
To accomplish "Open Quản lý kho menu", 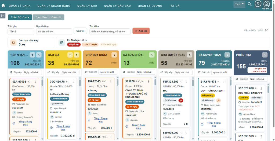I will pyautogui.click(x=87, y=6).
